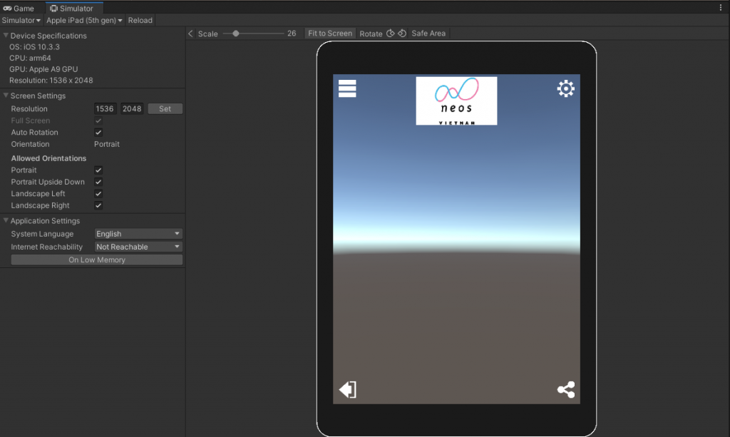This screenshot has height=437, width=730.
Task: Open the window options kebab menu
Action: click(x=722, y=6)
